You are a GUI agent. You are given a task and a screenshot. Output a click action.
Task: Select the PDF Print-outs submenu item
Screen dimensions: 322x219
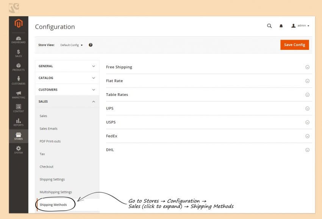tap(50, 141)
